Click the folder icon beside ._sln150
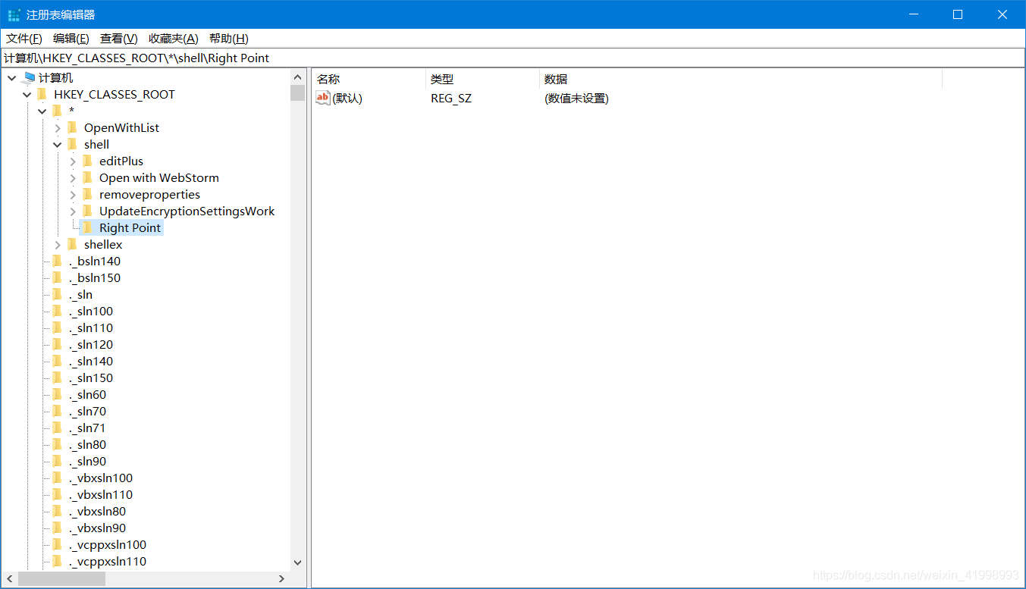 [x=57, y=378]
